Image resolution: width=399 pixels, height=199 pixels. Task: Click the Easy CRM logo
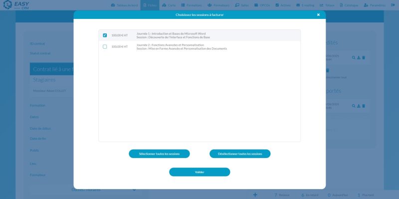point(16,5)
